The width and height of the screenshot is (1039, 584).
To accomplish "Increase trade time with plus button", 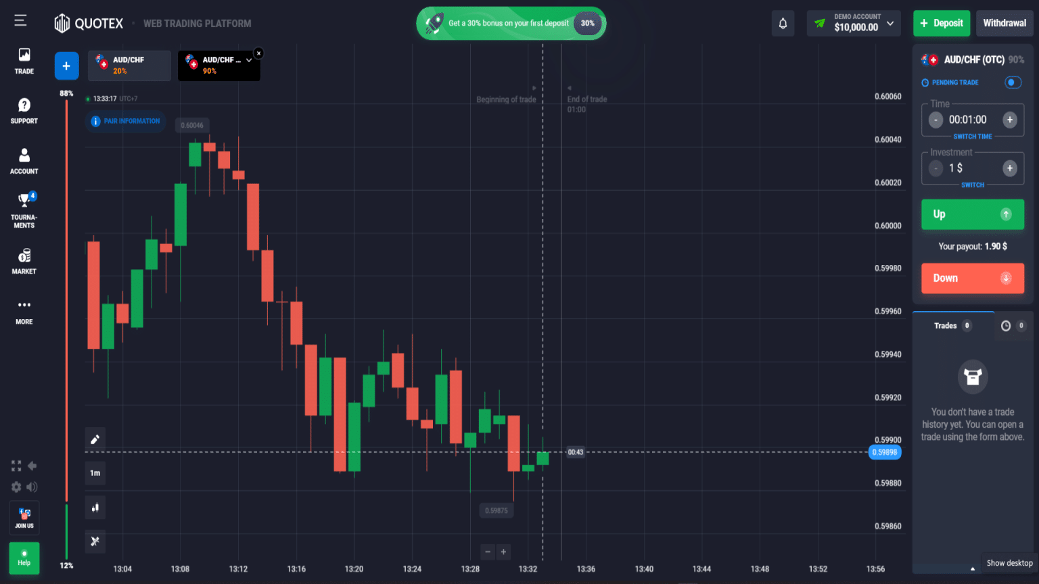I will [x=1009, y=120].
